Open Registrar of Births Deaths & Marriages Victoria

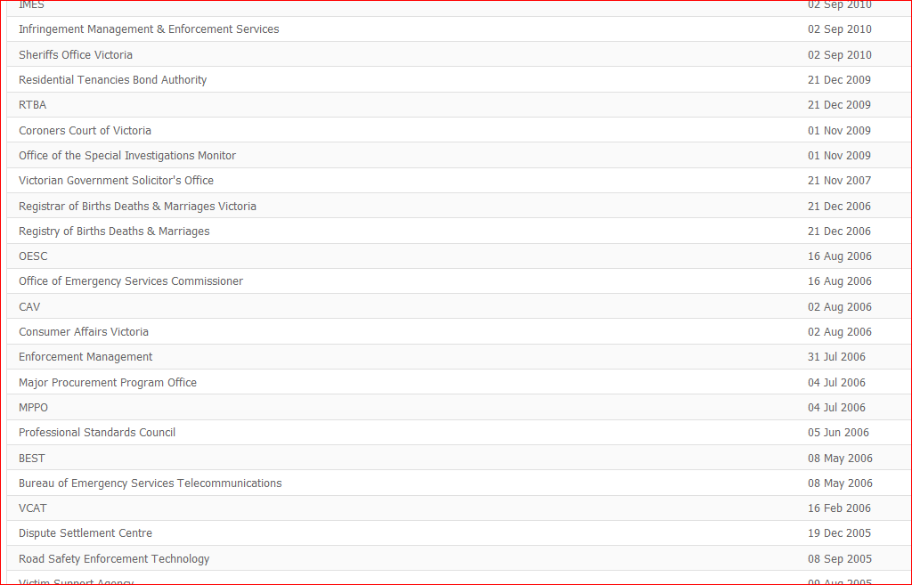(x=137, y=207)
